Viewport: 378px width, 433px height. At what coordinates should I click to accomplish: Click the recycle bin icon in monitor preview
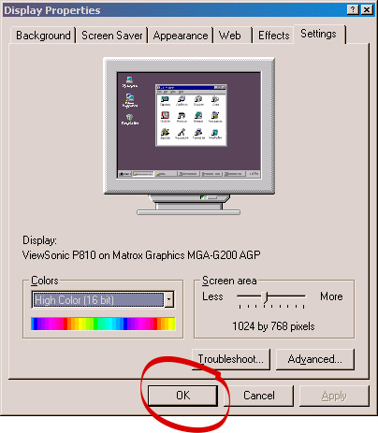click(x=130, y=119)
